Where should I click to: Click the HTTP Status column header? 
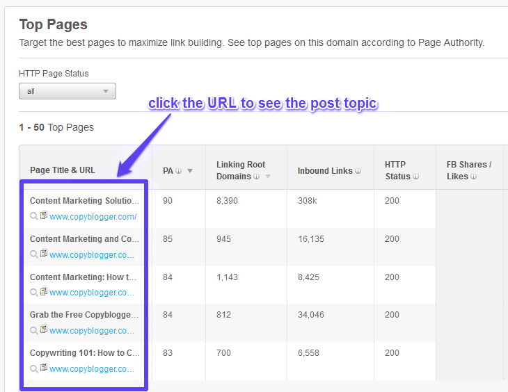397,170
